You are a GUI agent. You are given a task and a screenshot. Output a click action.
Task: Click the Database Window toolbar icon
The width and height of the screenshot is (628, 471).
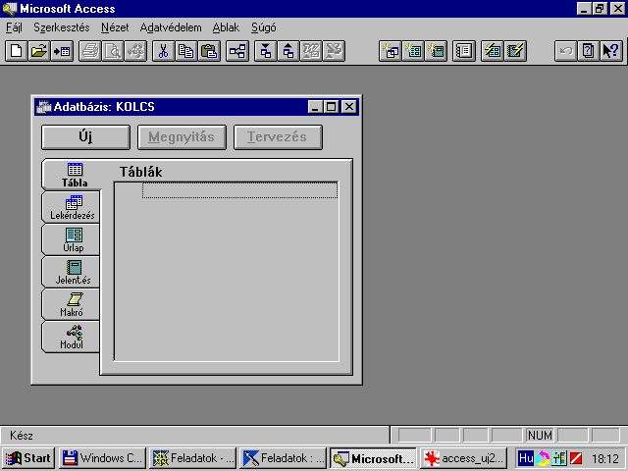coord(464,51)
